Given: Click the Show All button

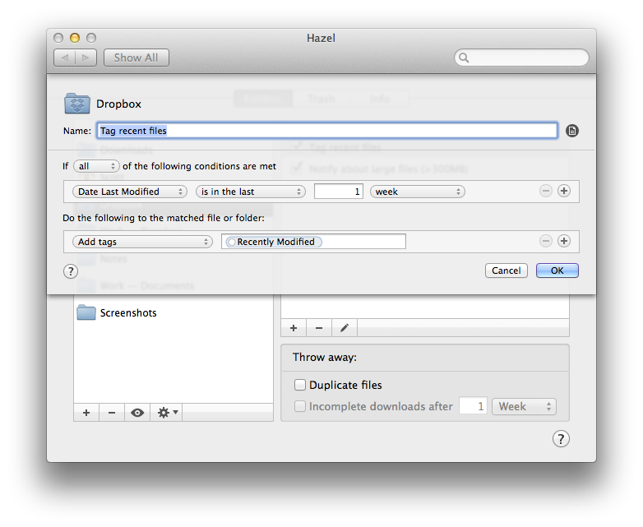Looking at the screenshot, I should [x=136, y=58].
